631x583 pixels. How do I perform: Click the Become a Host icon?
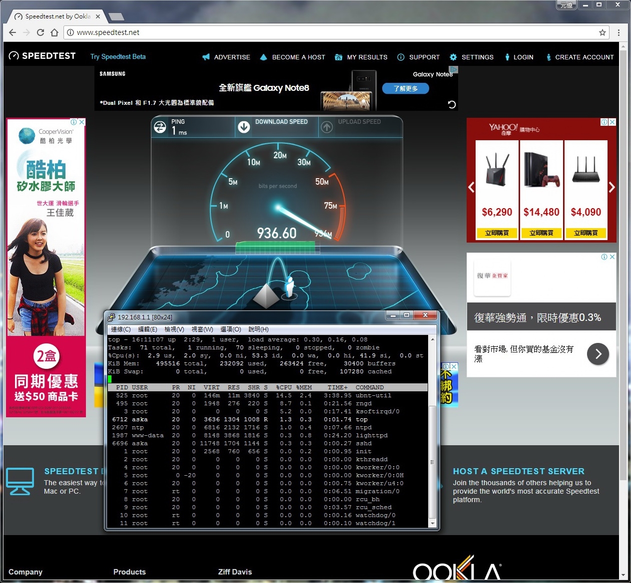(264, 57)
